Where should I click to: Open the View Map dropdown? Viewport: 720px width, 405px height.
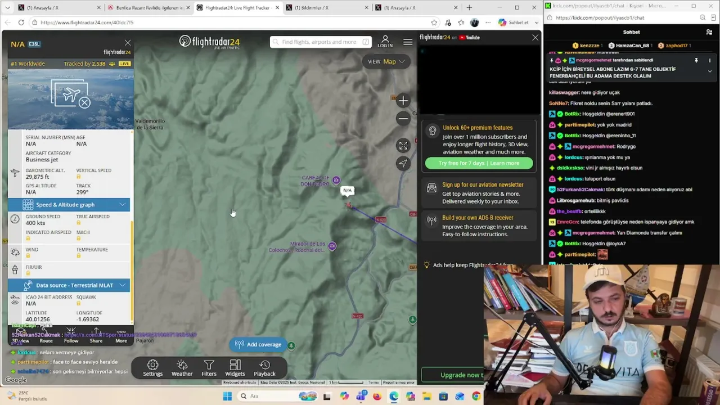[x=386, y=61]
